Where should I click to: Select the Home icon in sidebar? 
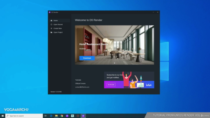(51, 20)
